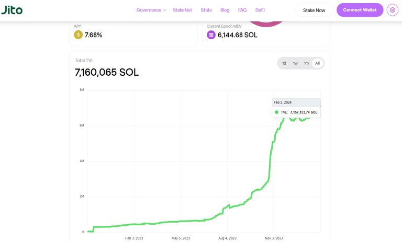402x242 pixels.
Task: Select the 1d chart range
Action: 284,63
